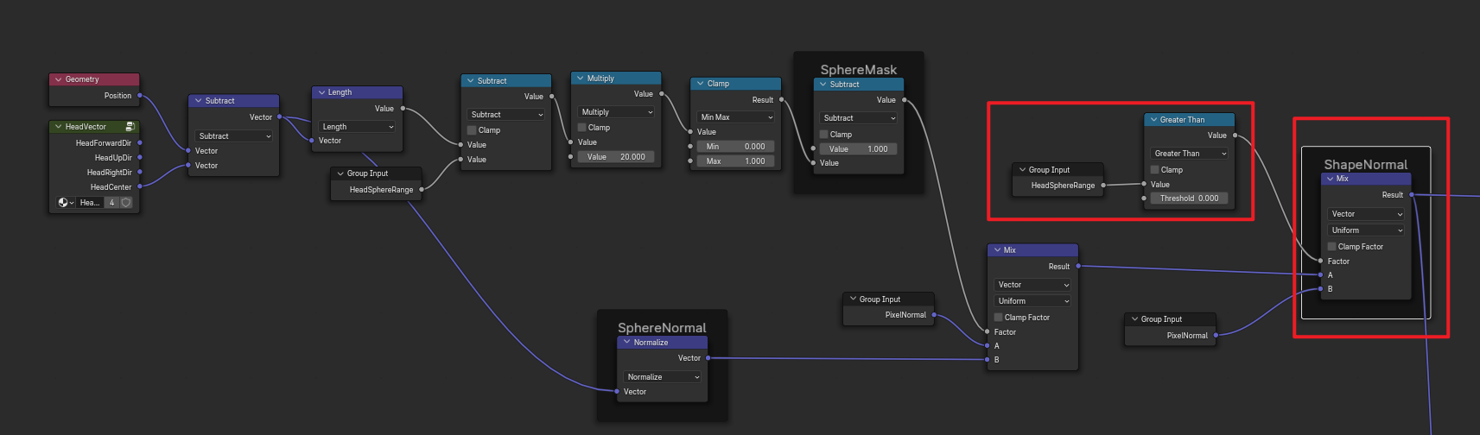
Task: Click the Max 1.000 field in Clamp node
Action: [x=735, y=161]
